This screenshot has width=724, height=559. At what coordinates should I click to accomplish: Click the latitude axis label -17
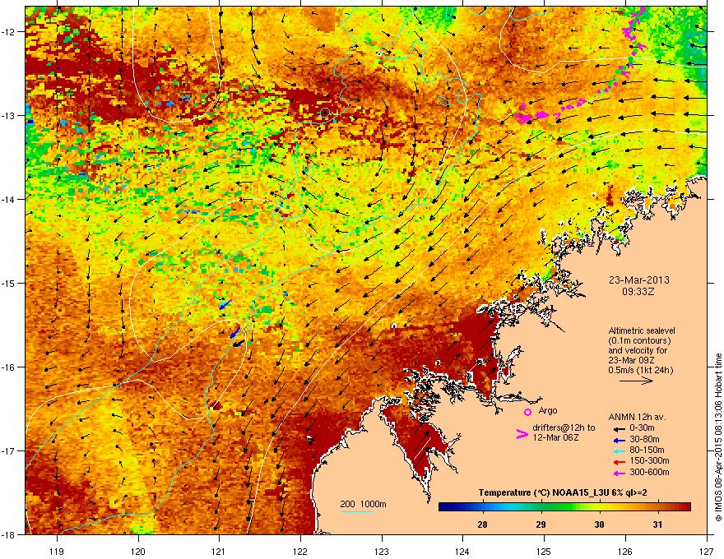pos(9,450)
